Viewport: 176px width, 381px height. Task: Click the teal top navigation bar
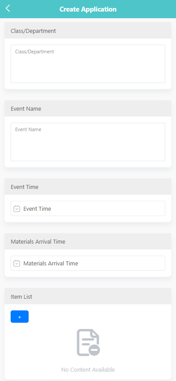pos(88,9)
